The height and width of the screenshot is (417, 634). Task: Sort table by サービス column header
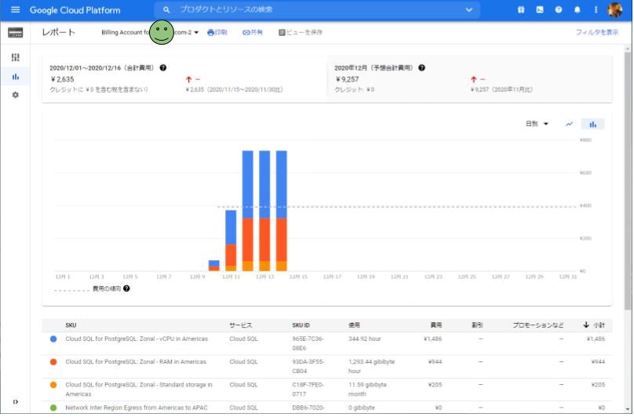tap(241, 325)
